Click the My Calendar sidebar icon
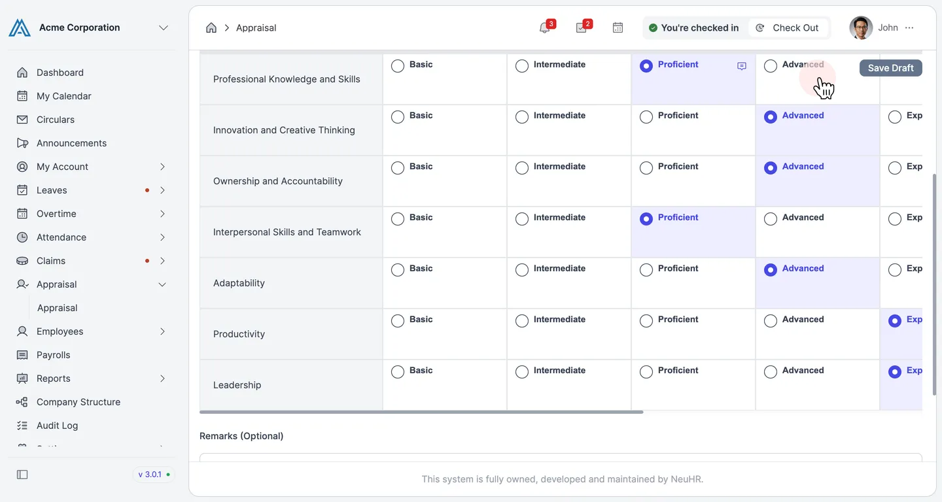 point(22,96)
